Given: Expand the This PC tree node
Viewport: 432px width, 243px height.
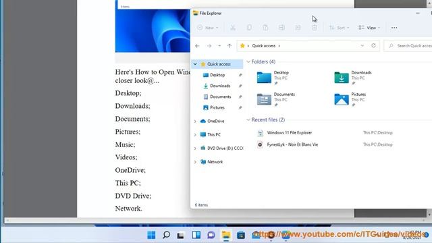Looking at the screenshot, I should point(195,135).
